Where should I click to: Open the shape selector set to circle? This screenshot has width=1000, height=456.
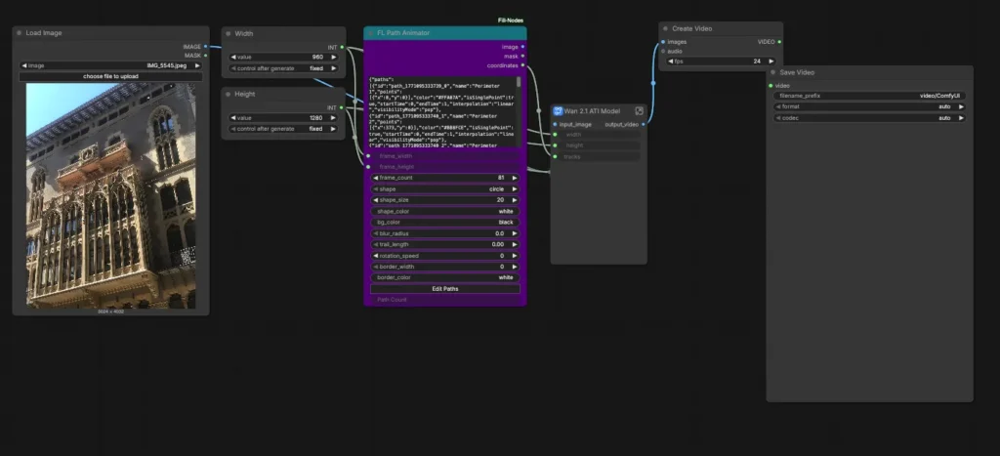click(445, 188)
